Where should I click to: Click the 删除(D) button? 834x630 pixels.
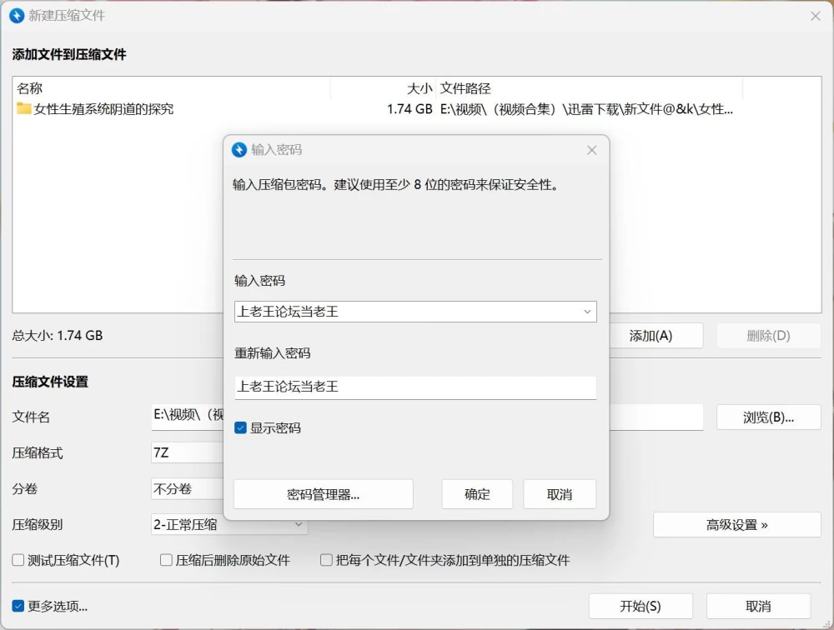click(x=769, y=336)
